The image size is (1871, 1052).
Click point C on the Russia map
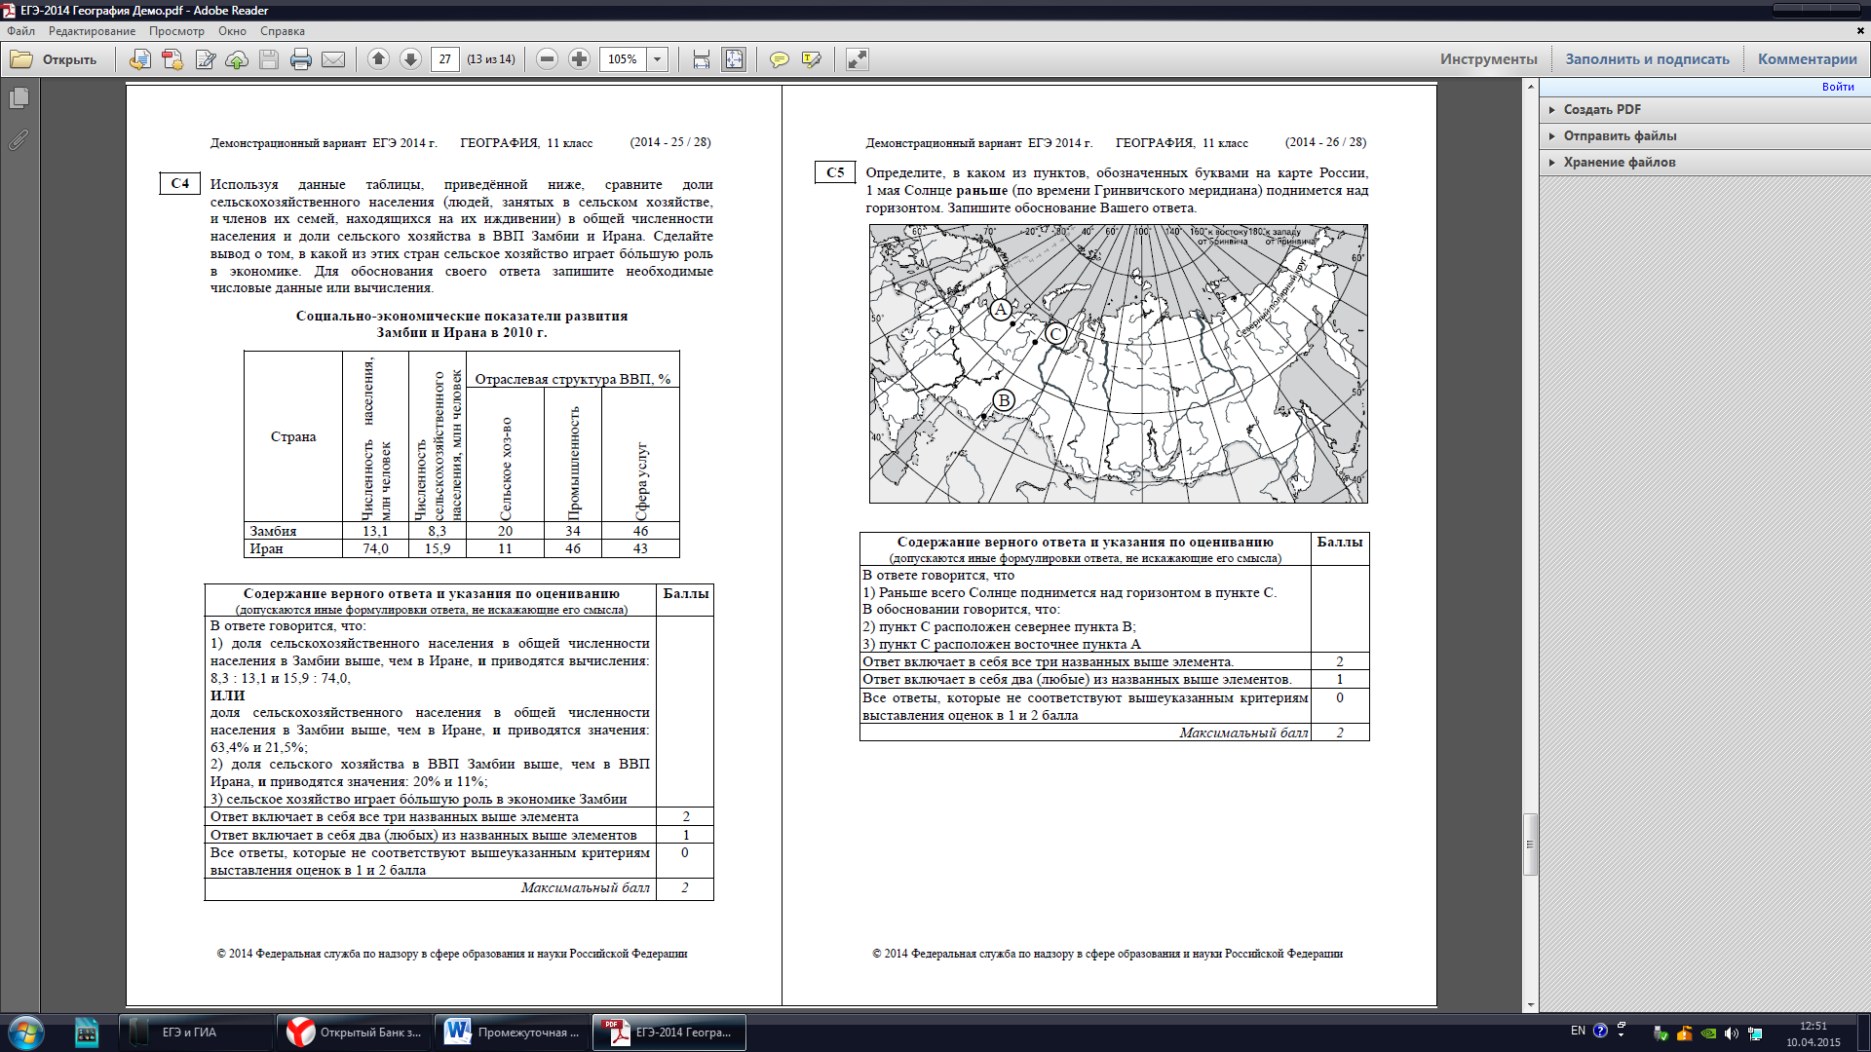pos(1055,334)
